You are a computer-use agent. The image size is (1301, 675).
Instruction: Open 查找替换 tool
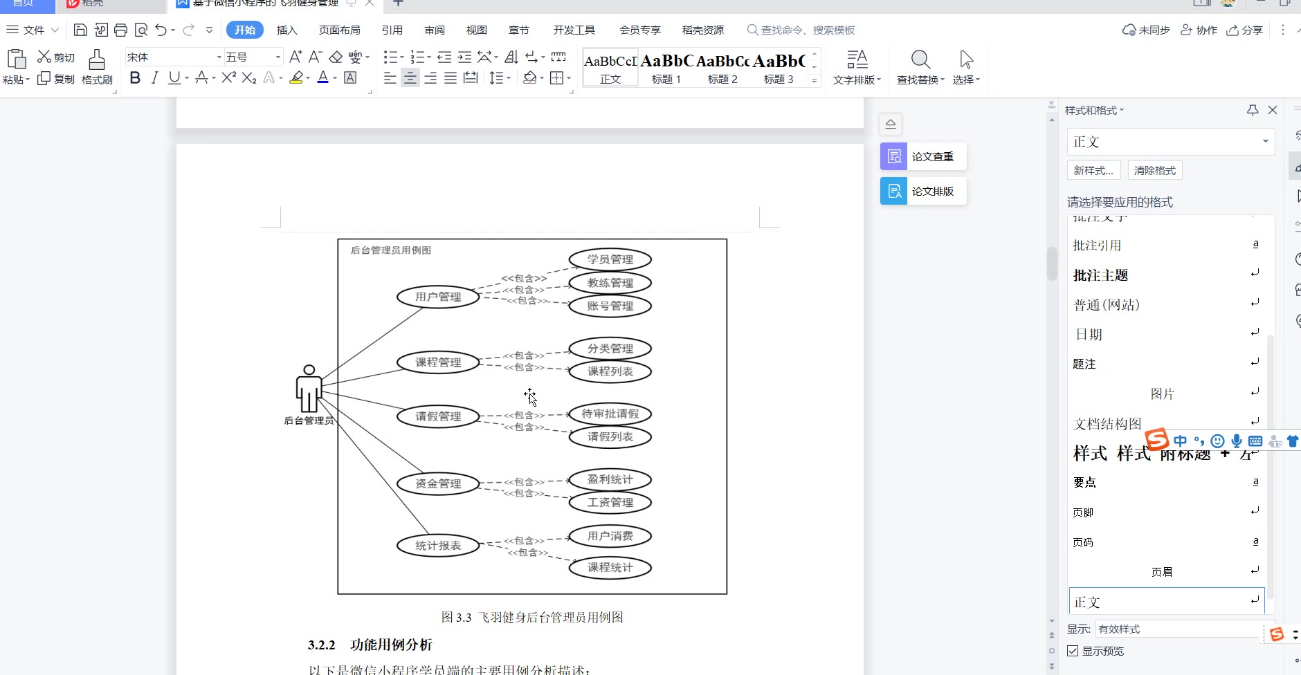[920, 67]
